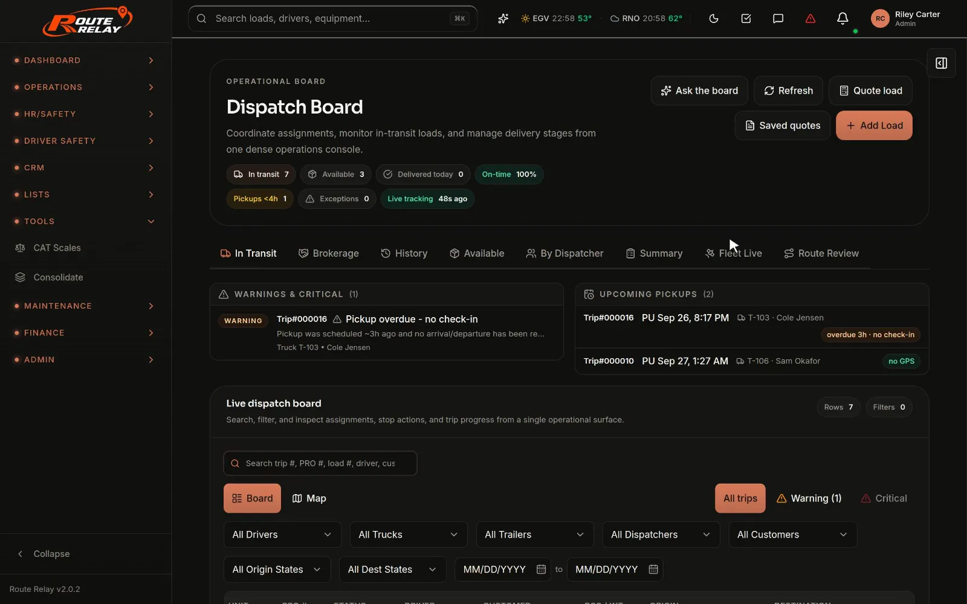The image size is (967, 604).
Task: Open the All Drivers dropdown
Action: 282,535
